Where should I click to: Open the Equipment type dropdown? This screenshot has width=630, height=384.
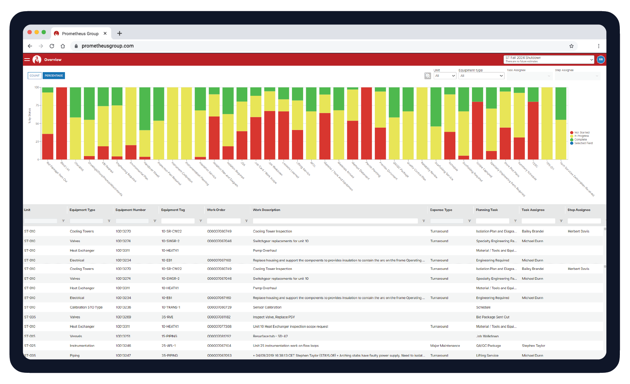coord(481,76)
